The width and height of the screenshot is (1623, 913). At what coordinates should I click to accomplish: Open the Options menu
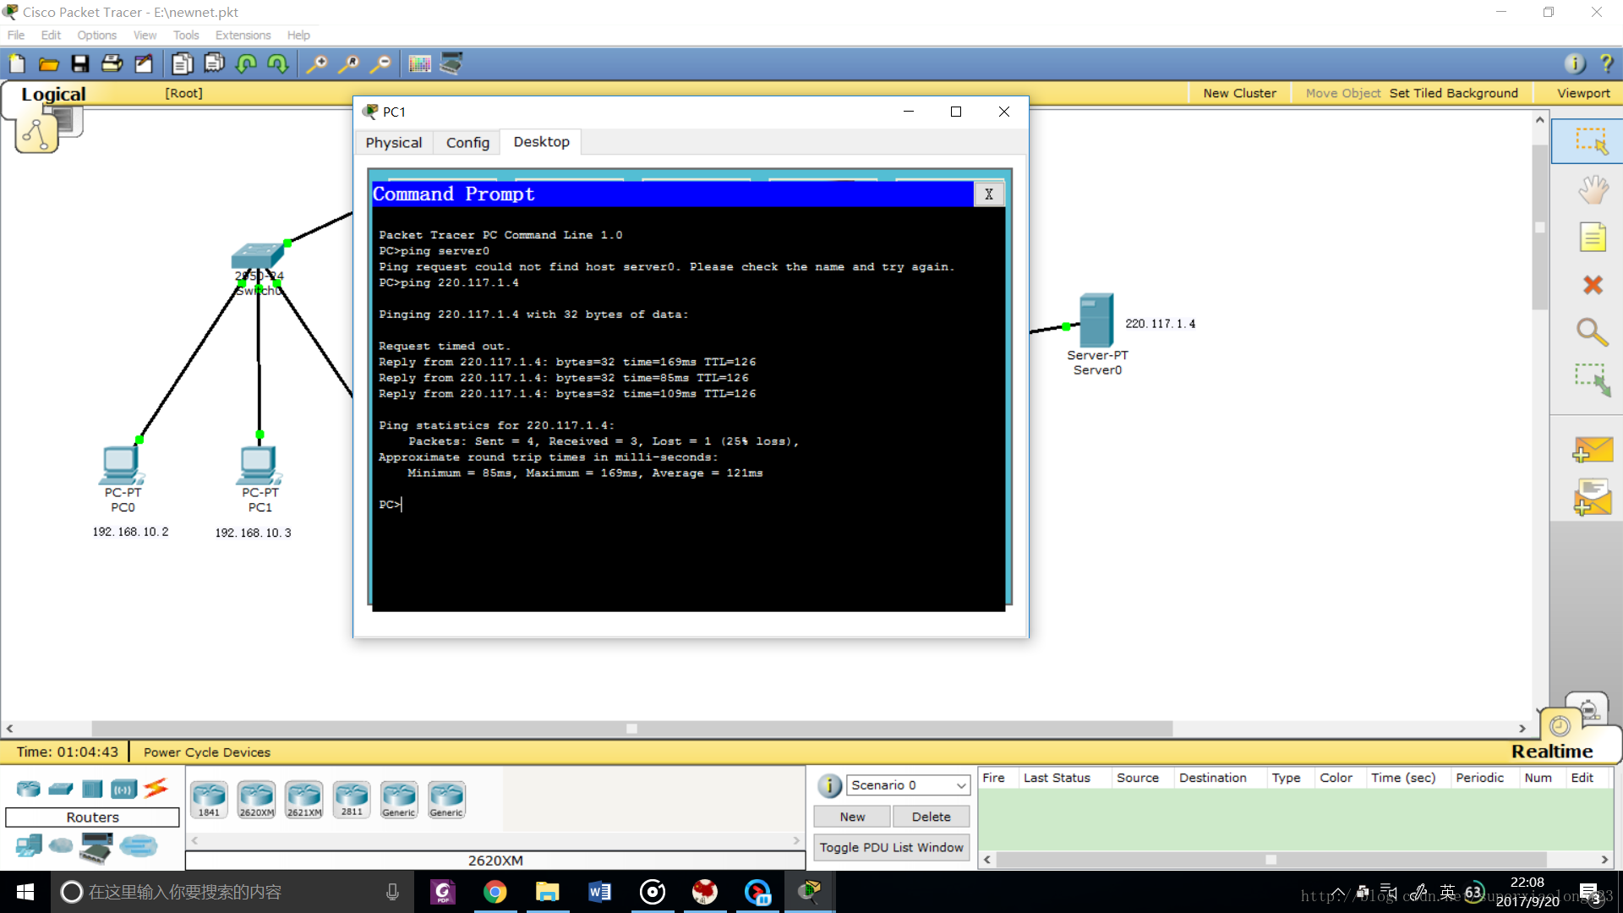(x=96, y=35)
